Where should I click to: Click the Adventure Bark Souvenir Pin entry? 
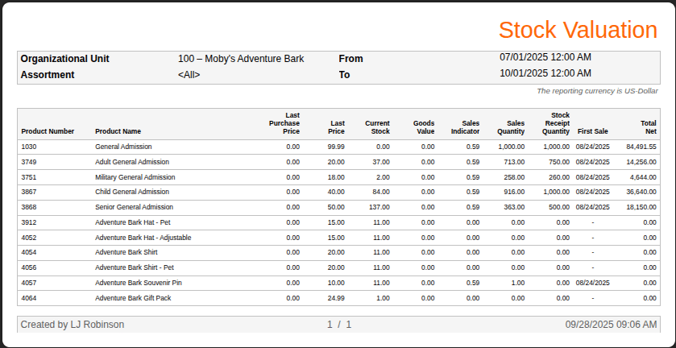139,283
